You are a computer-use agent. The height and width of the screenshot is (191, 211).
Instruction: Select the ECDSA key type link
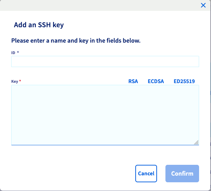click(156, 81)
